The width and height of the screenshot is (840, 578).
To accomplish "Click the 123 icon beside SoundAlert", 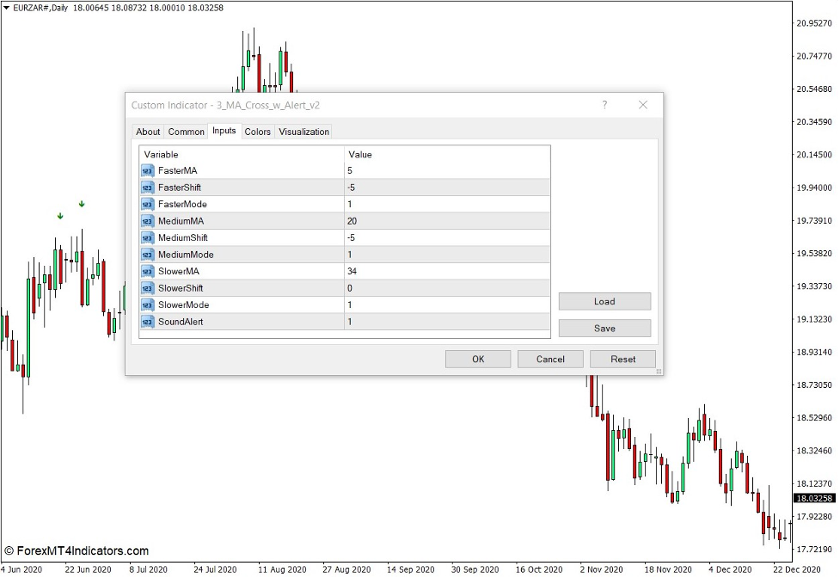I will 146,321.
